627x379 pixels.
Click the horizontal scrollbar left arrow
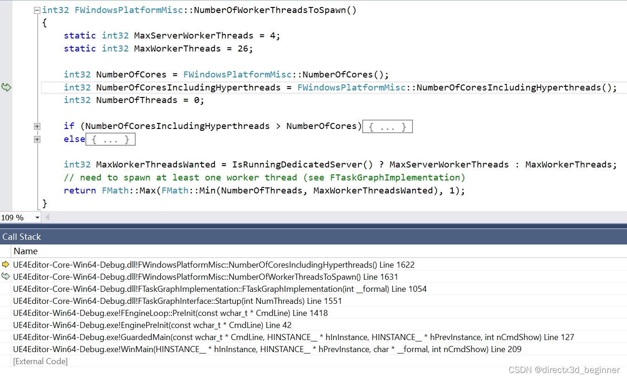(x=47, y=217)
